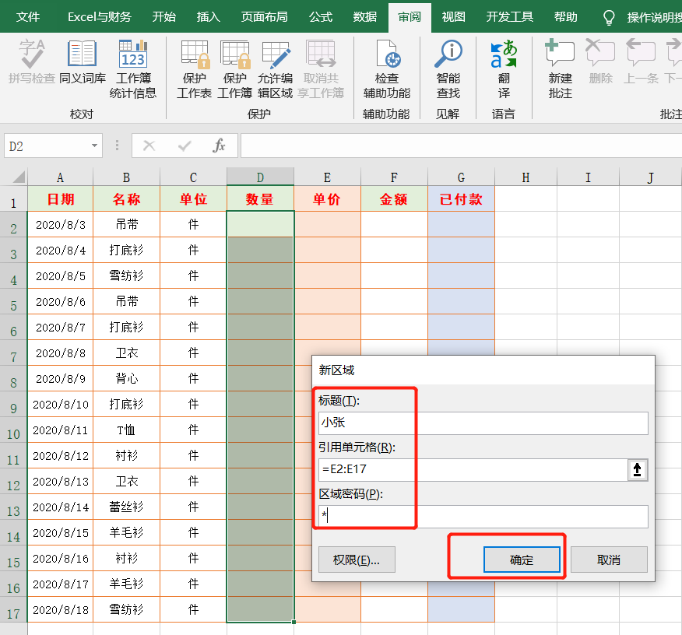This screenshot has width=682, height=635.
Task: Click the formula bar input area
Action: coord(461,146)
